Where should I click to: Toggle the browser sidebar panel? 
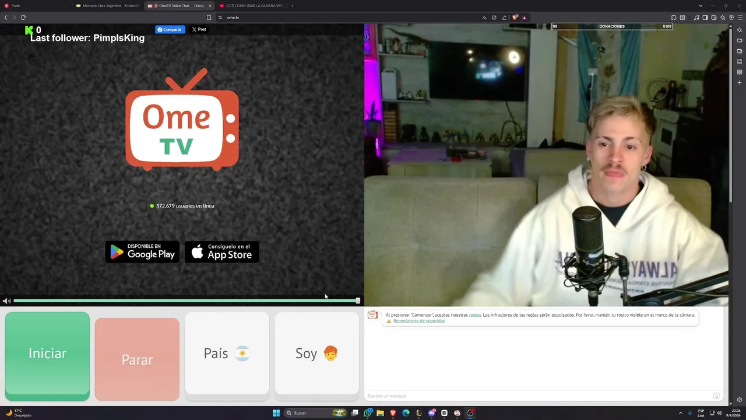tap(705, 17)
